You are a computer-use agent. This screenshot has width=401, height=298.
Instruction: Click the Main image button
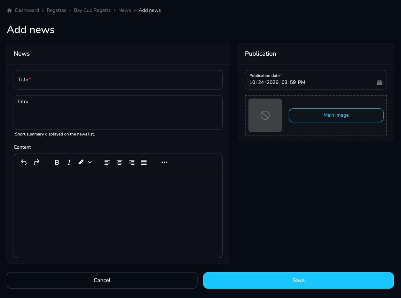pos(336,115)
